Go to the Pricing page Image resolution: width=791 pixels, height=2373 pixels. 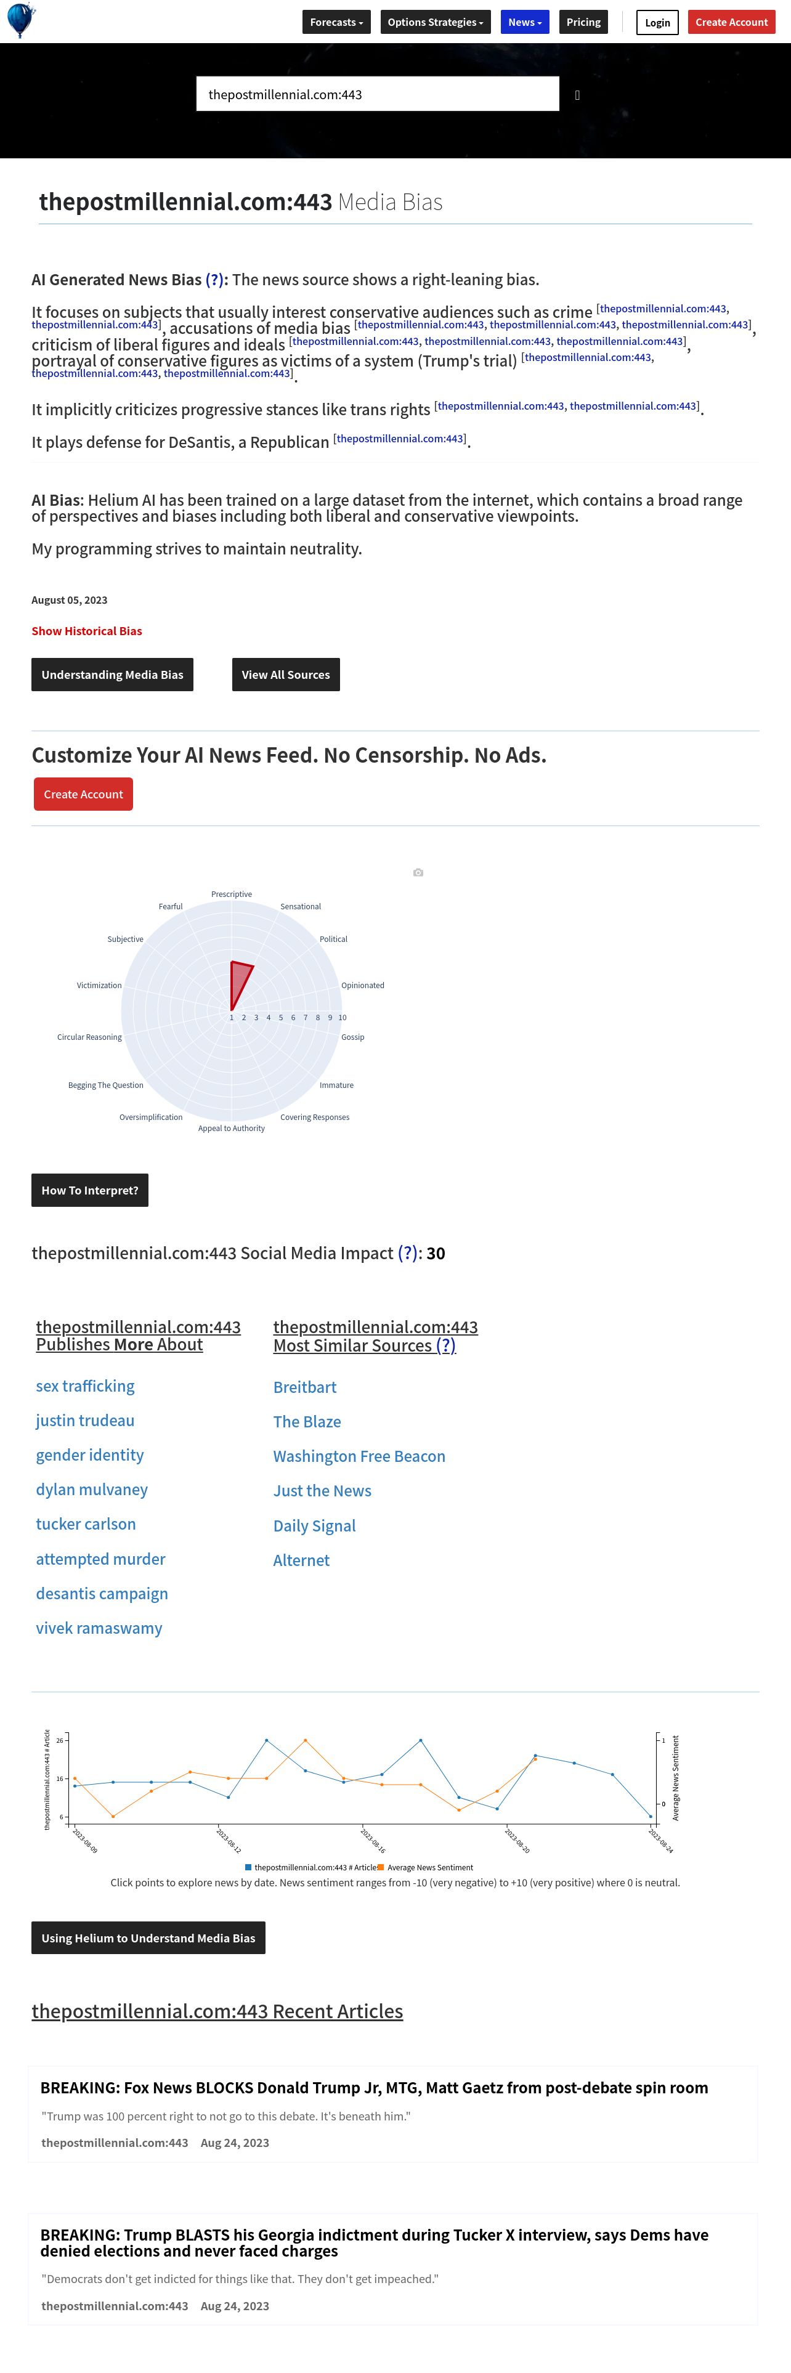point(583,22)
